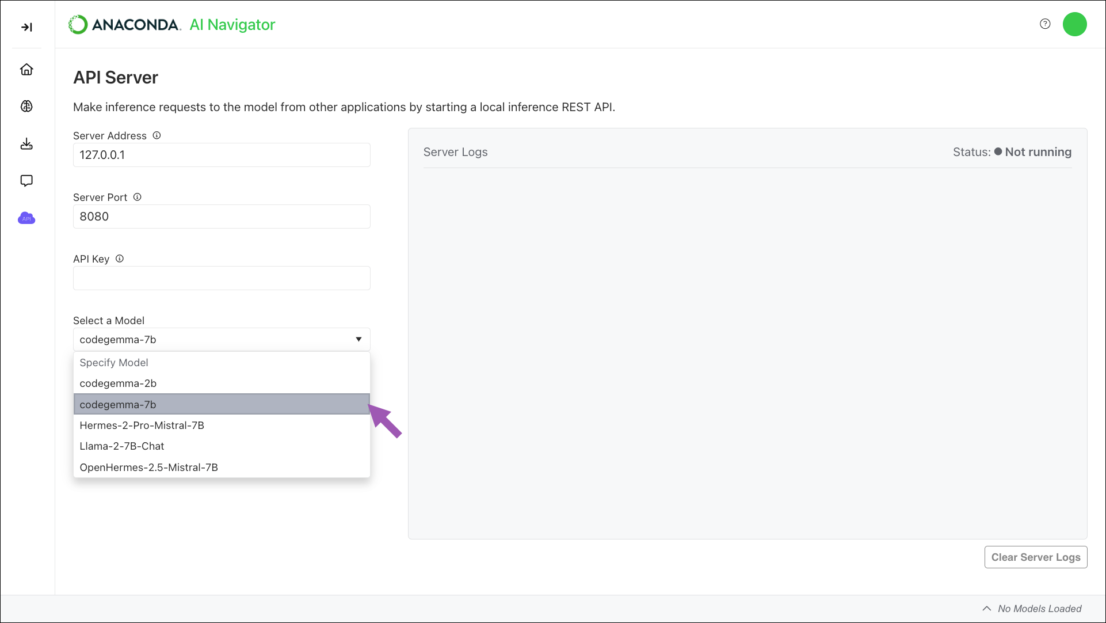Image resolution: width=1106 pixels, height=623 pixels.
Task: Select codegemma-2b model option
Action: pyautogui.click(x=117, y=383)
